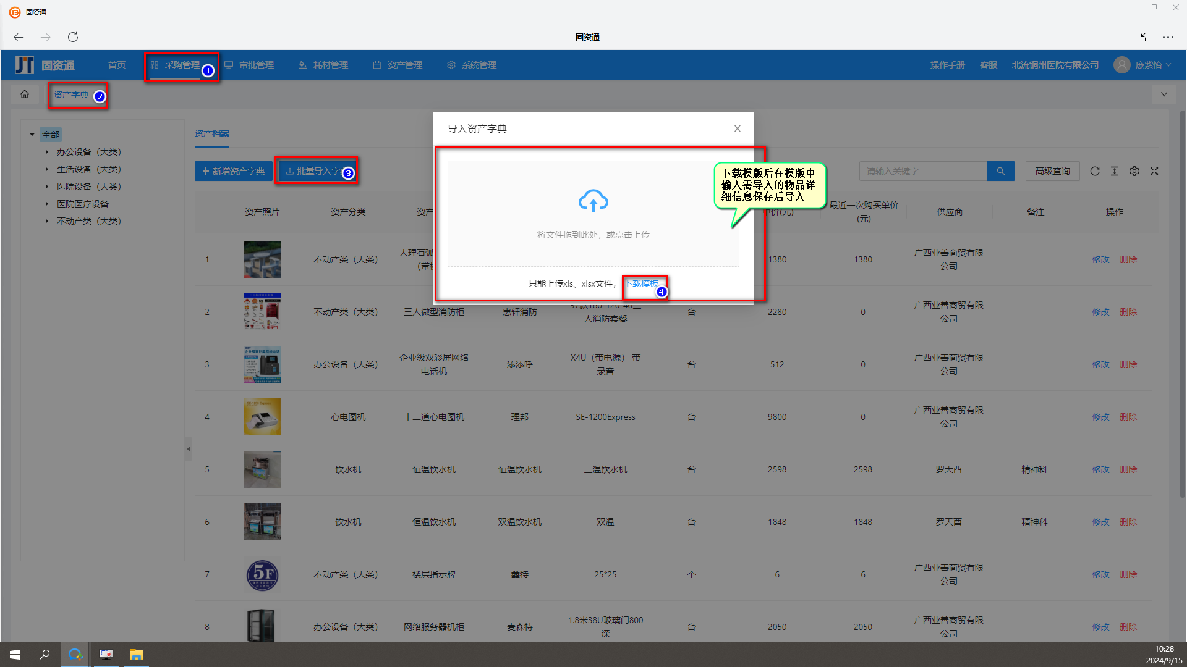Select the 资产档案 tab
This screenshot has width=1187, height=667.
pyautogui.click(x=212, y=133)
